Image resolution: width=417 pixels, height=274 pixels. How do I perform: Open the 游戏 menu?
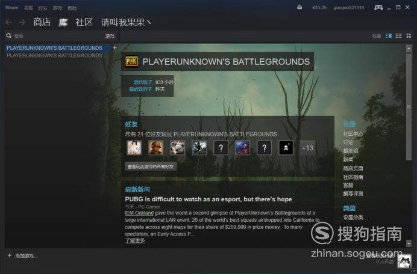click(57, 8)
